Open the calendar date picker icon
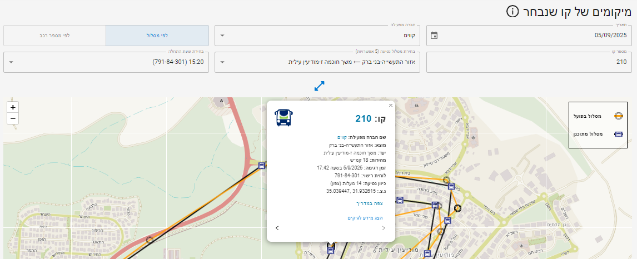The image size is (637, 259). [x=435, y=36]
